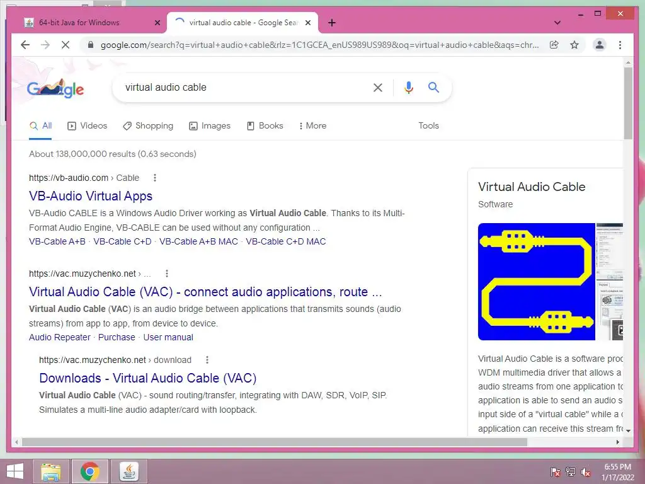Viewport: 645px width, 484px height.
Task: Clear the search box with X
Action: (x=378, y=87)
